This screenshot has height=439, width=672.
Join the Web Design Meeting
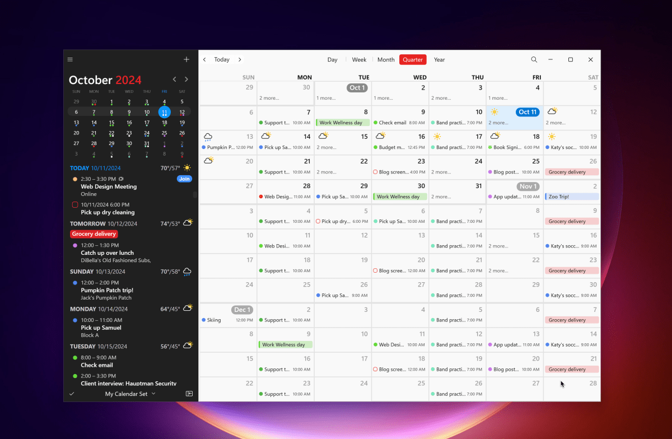pos(185,179)
